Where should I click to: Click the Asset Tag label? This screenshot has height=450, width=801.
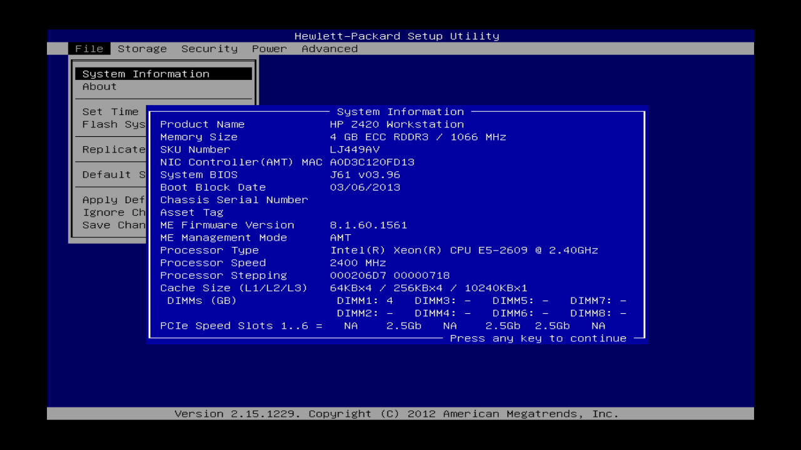[191, 212]
